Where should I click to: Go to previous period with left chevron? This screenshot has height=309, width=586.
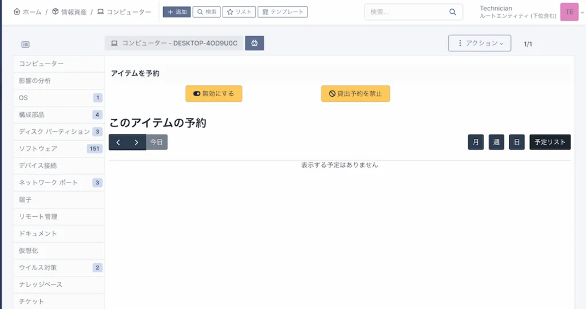118,142
